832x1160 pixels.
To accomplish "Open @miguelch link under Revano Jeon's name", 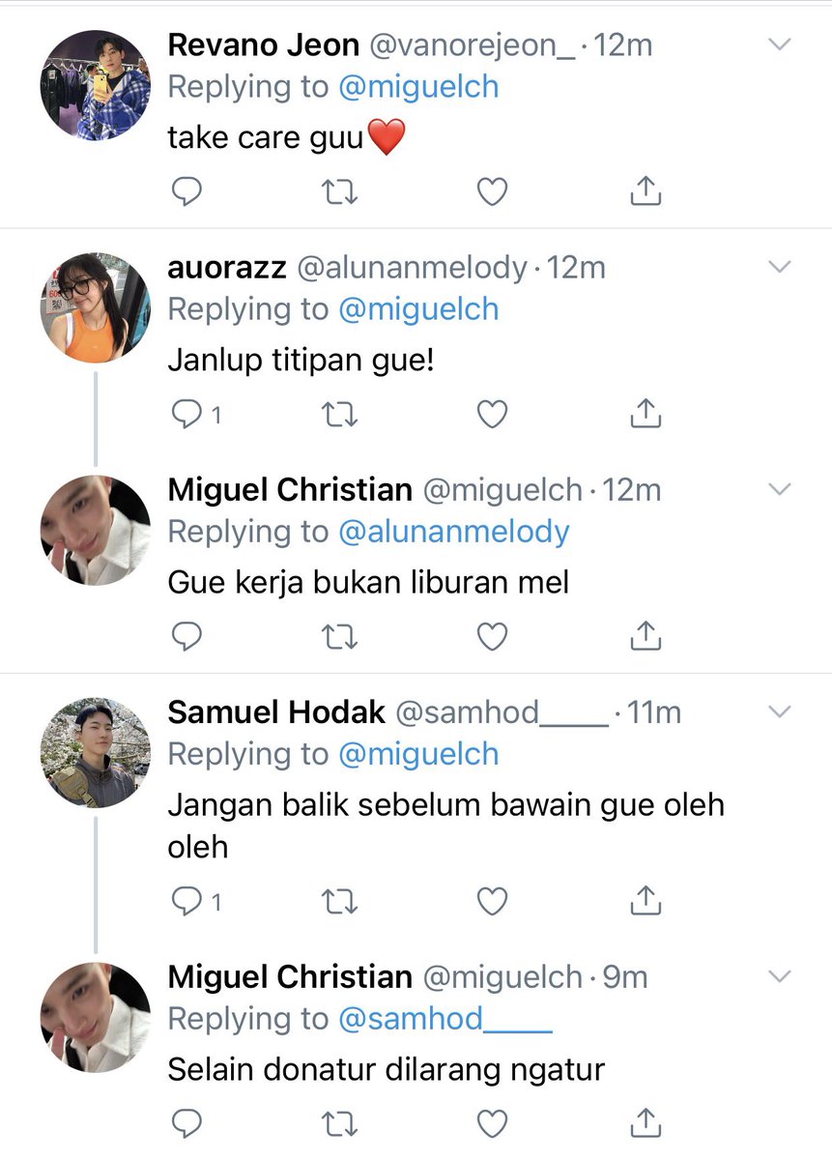I will 418,87.
